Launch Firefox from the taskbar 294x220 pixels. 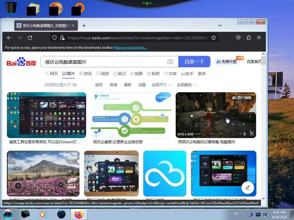(x=79, y=214)
